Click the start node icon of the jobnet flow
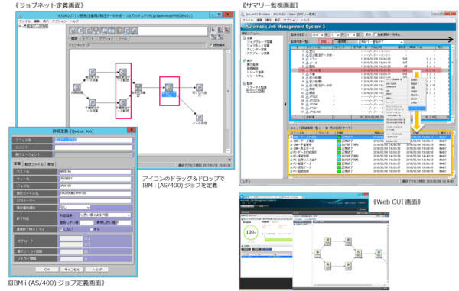Viewport: 459px width, 291px height. coord(77,87)
